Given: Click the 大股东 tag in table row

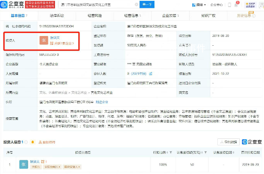Looking at the screenshot, I should click(36, 167).
